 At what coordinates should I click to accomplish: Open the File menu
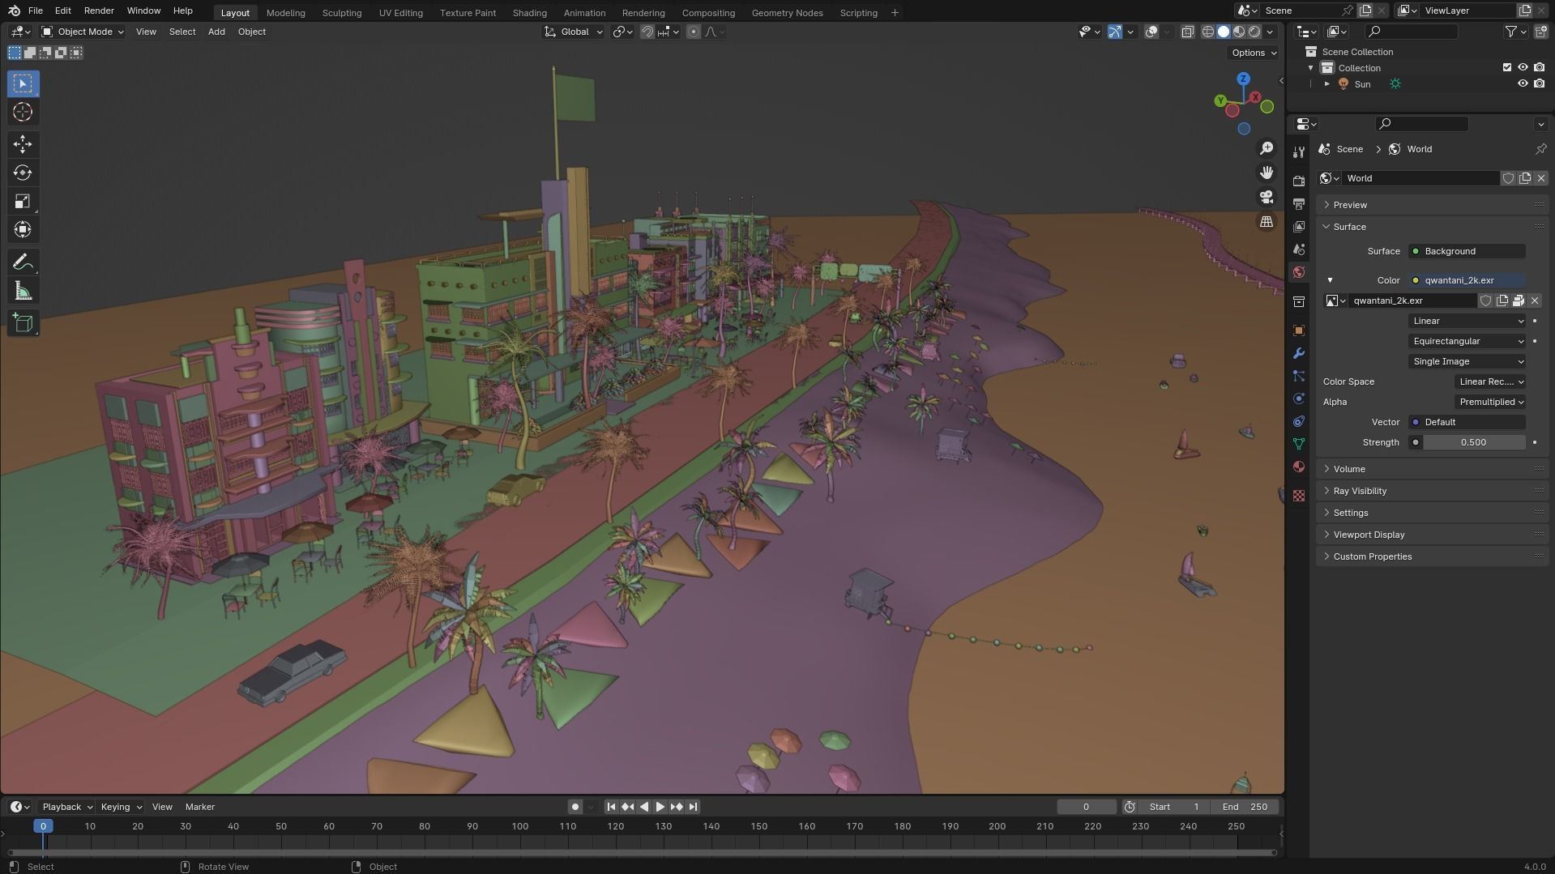click(35, 11)
